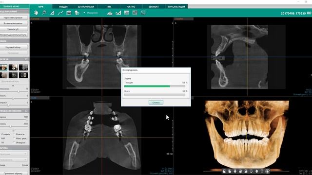Click the window level slider with value 2000

pyautogui.click(x=11, y=126)
